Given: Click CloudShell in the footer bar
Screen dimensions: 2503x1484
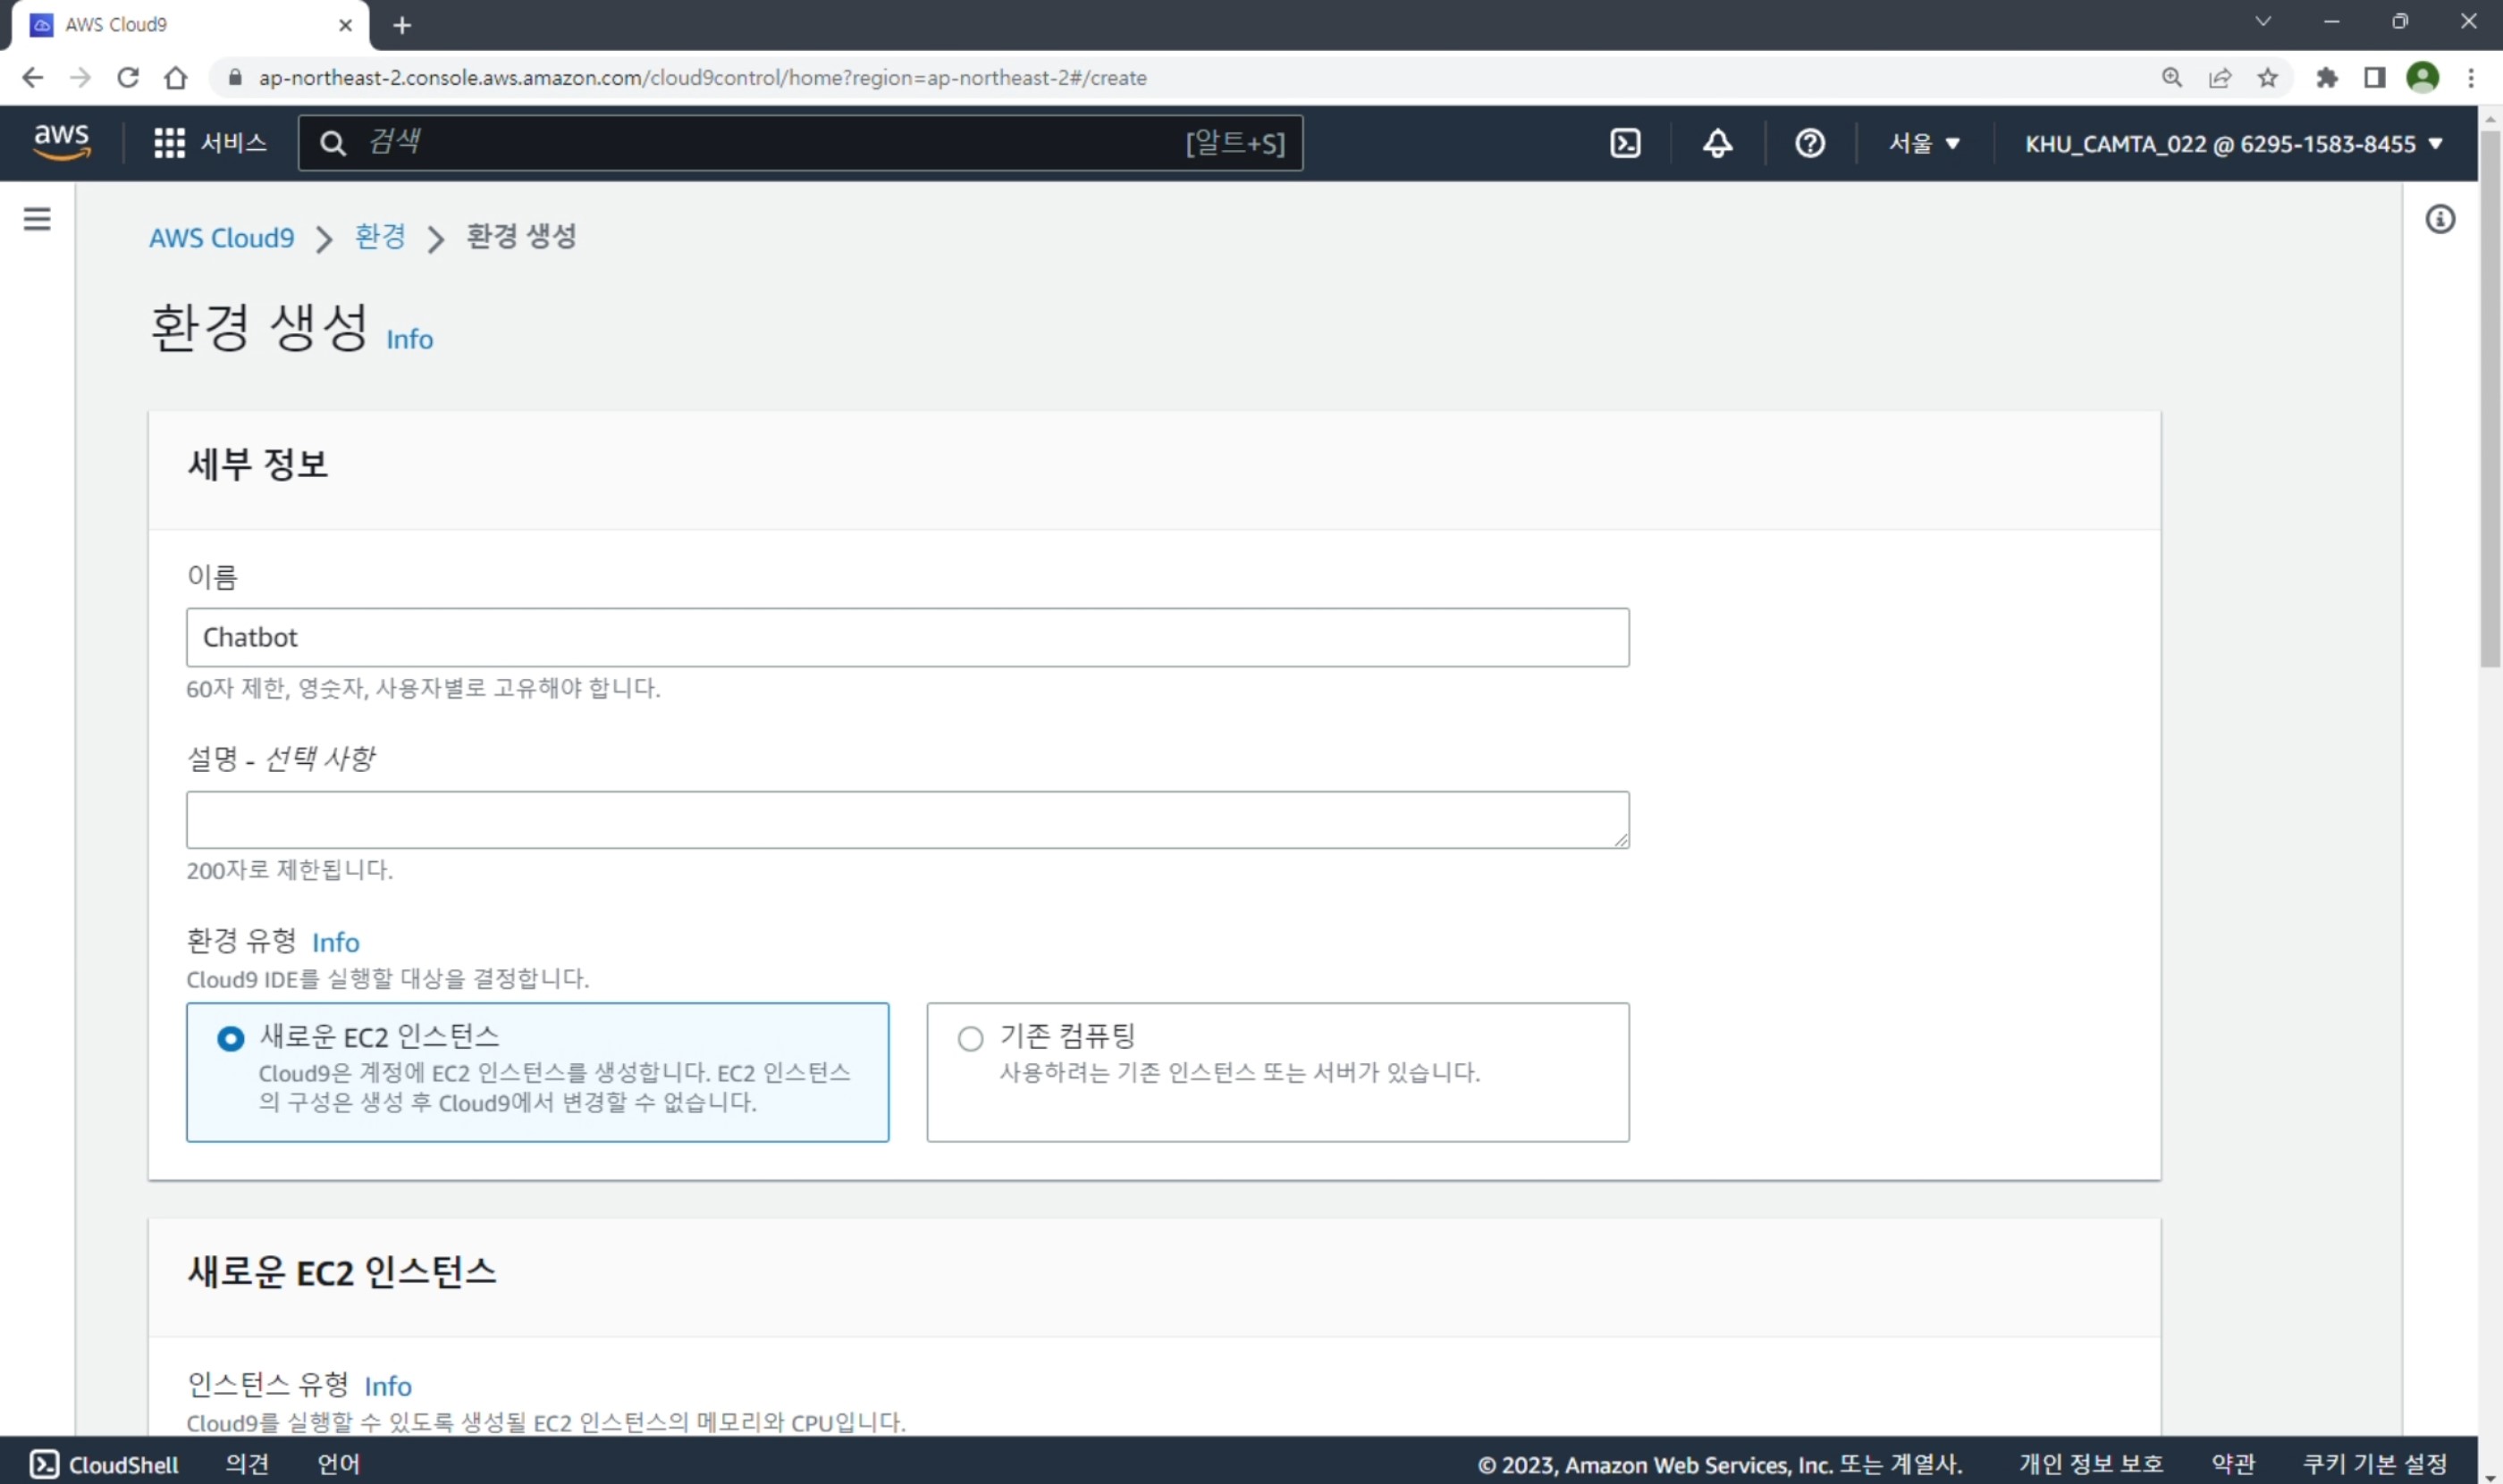Looking at the screenshot, I should [104, 1464].
